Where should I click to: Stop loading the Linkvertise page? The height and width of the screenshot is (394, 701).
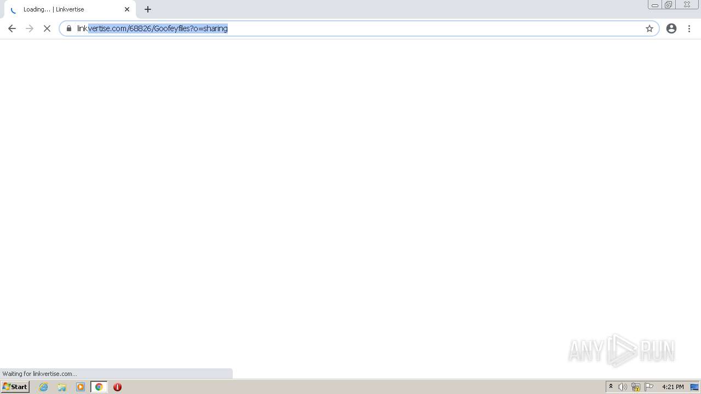pyautogui.click(x=47, y=28)
